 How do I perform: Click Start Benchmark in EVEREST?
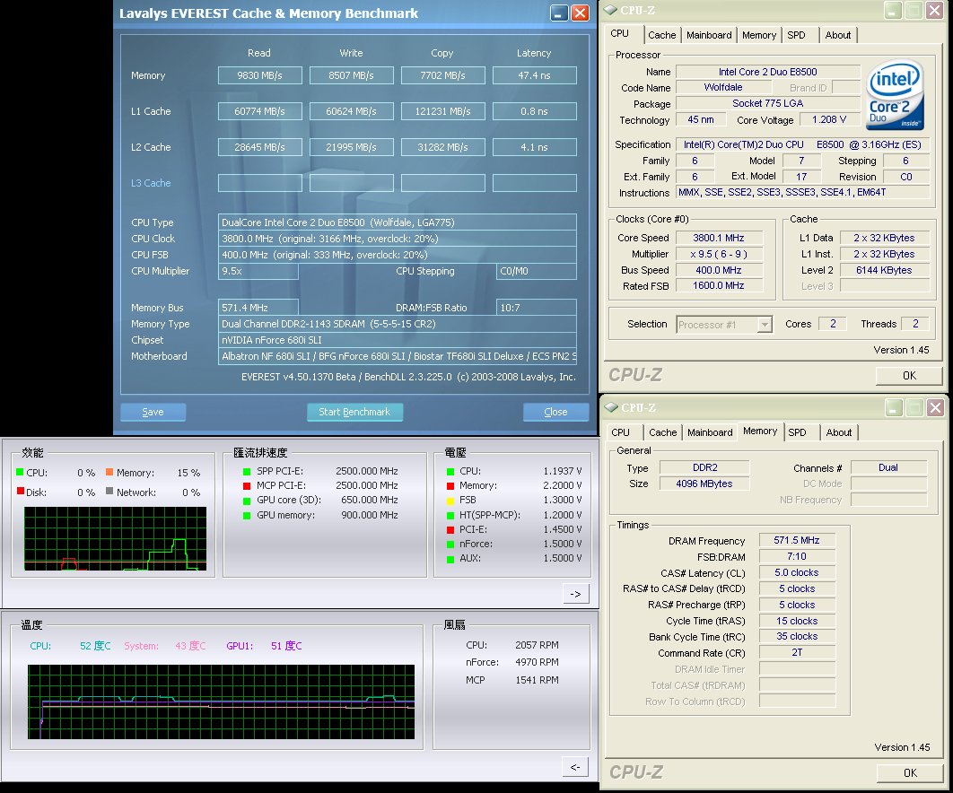[x=355, y=412]
